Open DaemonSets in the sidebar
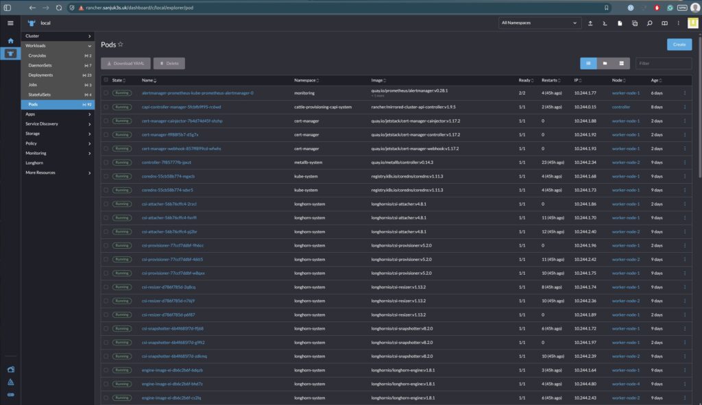Screen dimensions: 702x405 click(58, 65)
